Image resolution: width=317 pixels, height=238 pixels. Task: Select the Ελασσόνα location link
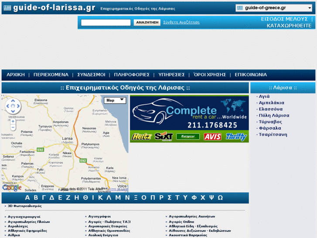271,109
